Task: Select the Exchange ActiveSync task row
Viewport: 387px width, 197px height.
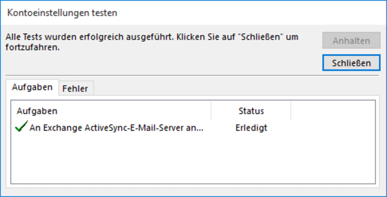Action: [193, 128]
